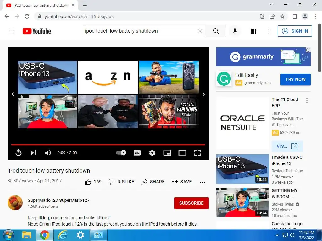Open Chrome profile icon
Image resolution: width=322 pixels, height=241 pixels.
305,16
